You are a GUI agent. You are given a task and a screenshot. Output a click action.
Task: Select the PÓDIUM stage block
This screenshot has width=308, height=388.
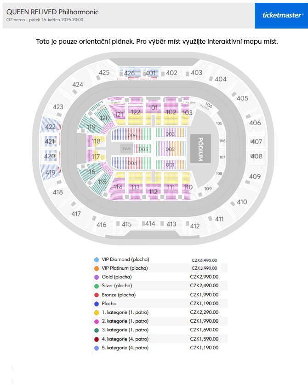click(x=200, y=149)
